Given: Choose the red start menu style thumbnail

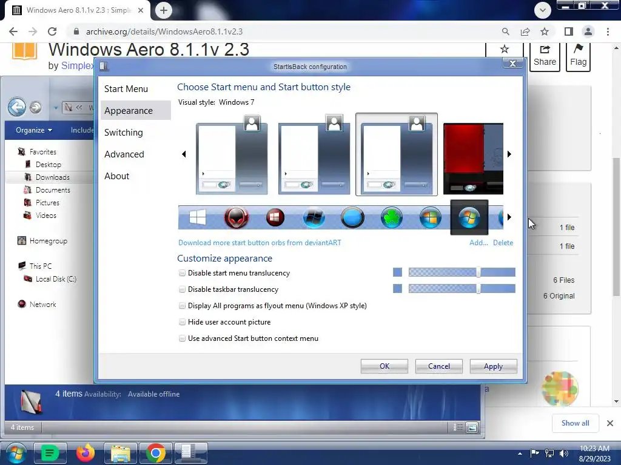Looking at the screenshot, I should point(473,159).
